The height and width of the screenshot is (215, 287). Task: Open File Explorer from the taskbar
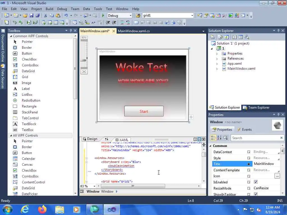pos(60,209)
